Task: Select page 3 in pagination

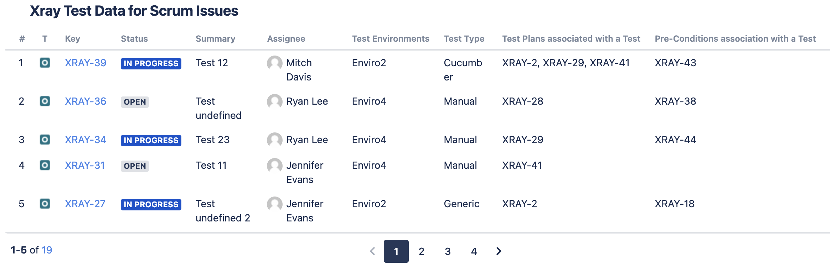Action: point(448,251)
